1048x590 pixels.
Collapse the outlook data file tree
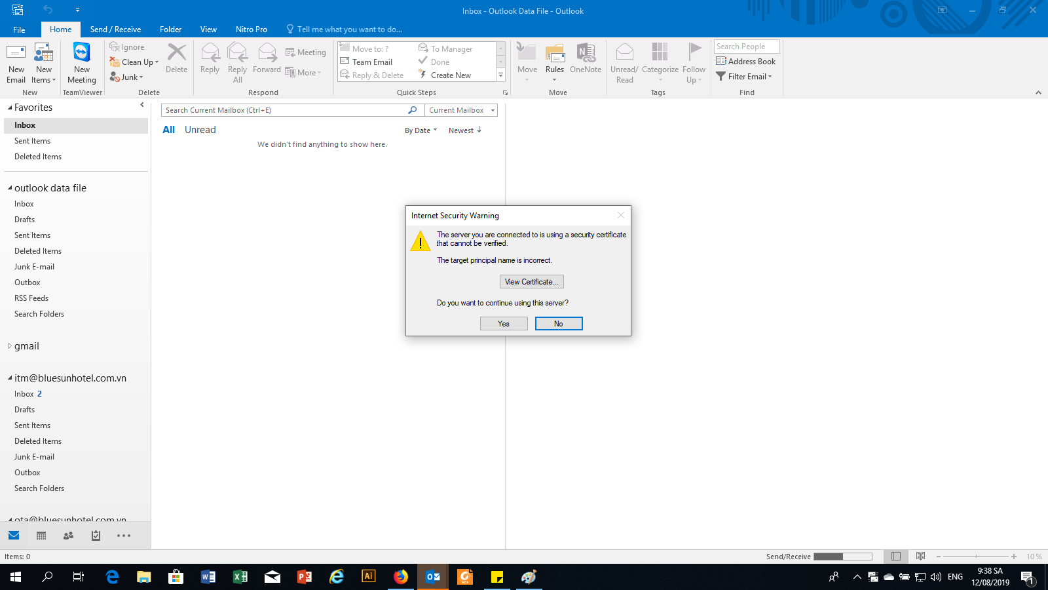(x=10, y=188)
